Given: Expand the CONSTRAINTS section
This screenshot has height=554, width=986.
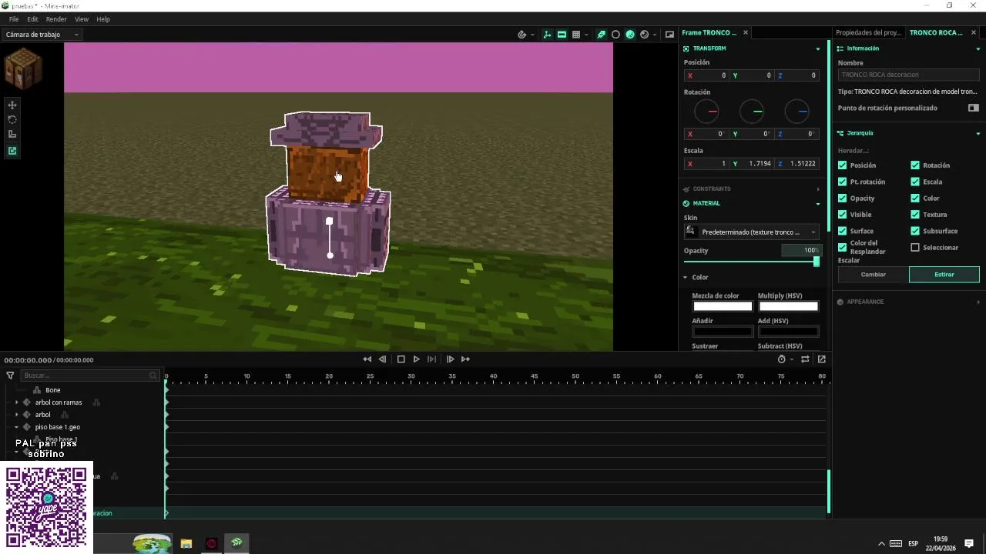Looking at the screenshot, I should (818, 189).
